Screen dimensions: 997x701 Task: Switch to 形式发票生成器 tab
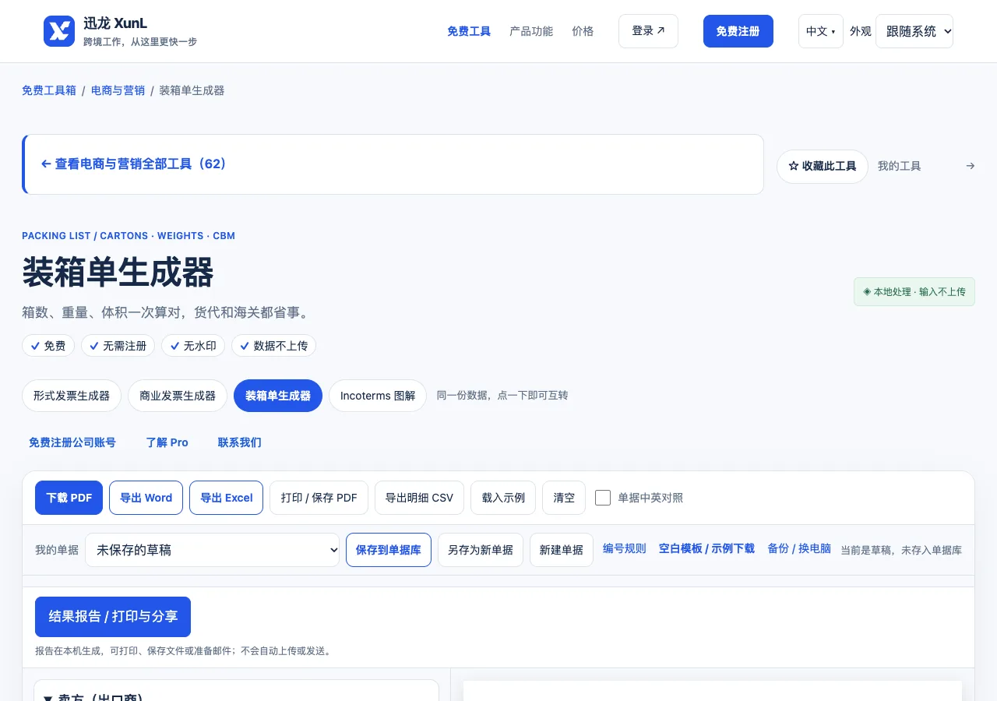[72, 396]
